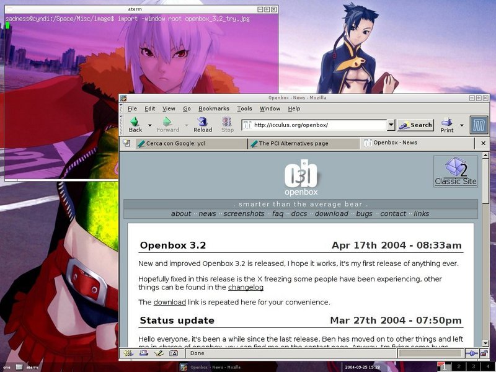Click the Openbox ob3 logo on page
Image resolution: width=496 pixels, height=372 pixels.
(x=301, y=177)
